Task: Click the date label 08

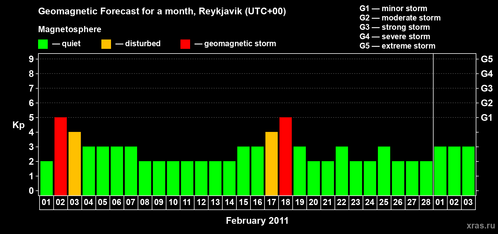Action: coord(145,202)
